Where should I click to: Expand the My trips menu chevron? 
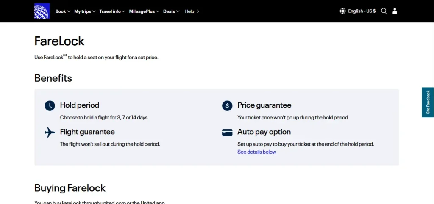coord(94,11)
